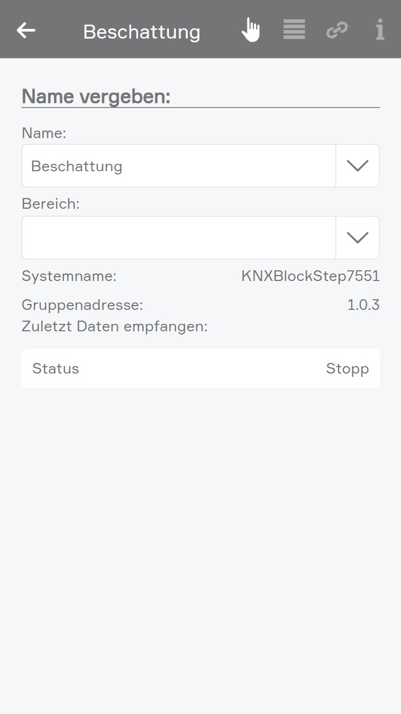Click the "Bereich:" field label
Image resolution: width=401 pixels, height=714 pixels.
click(x=51, y=204)
